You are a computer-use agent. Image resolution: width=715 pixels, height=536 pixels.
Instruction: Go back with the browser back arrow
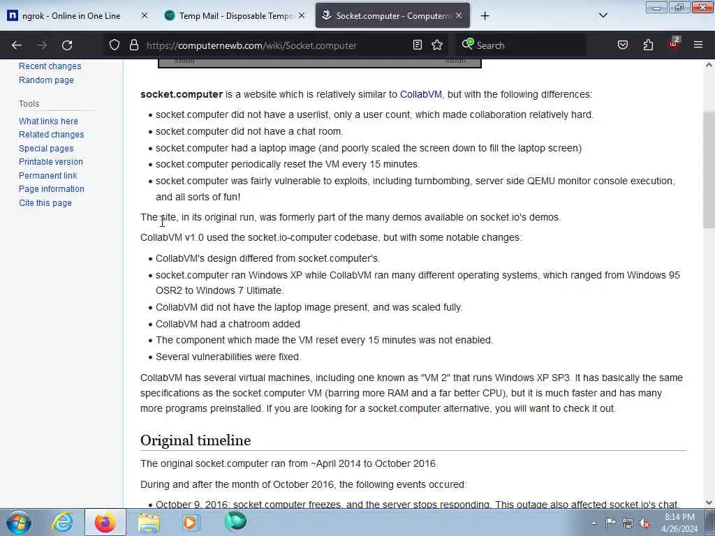click(17, 45)
